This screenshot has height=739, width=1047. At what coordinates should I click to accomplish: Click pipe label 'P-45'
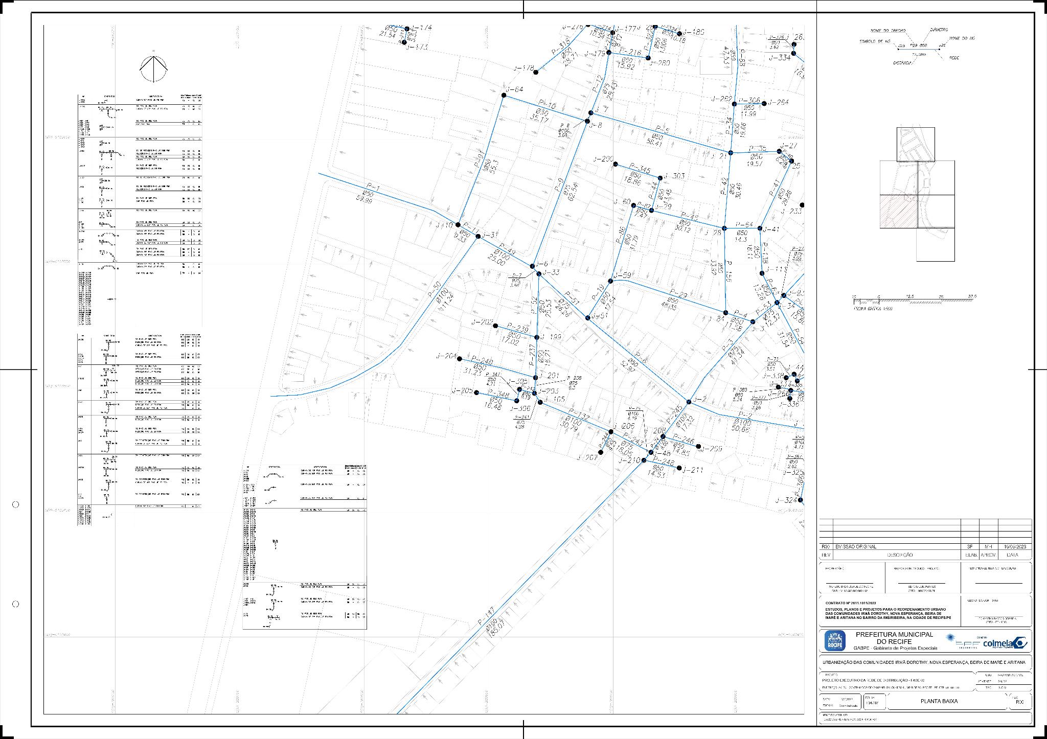click(690, 216)
